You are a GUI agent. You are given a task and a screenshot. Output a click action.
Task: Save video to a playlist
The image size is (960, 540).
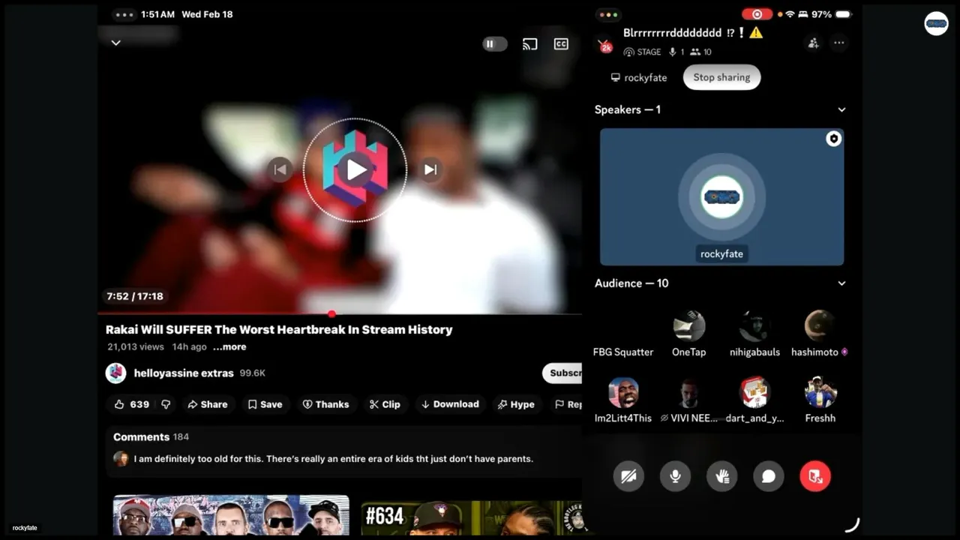tap(265, 404)
